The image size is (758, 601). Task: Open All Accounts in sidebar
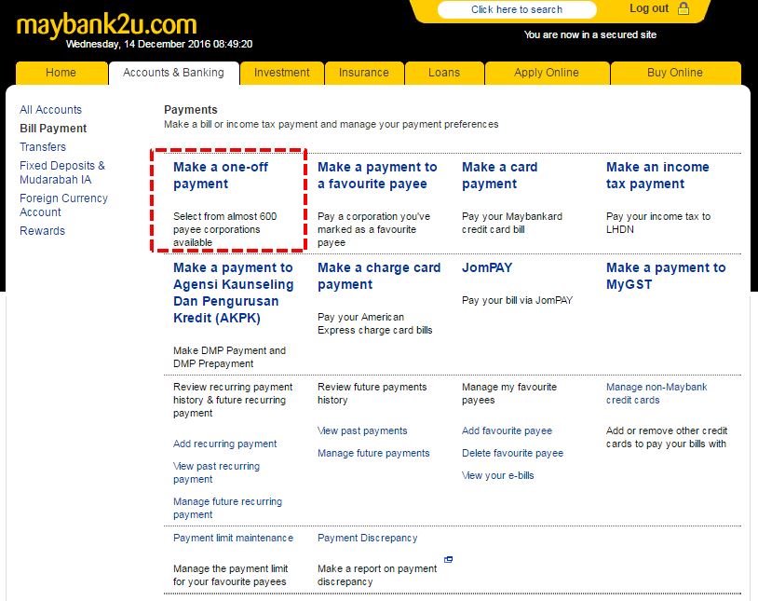tap(51, 110)
